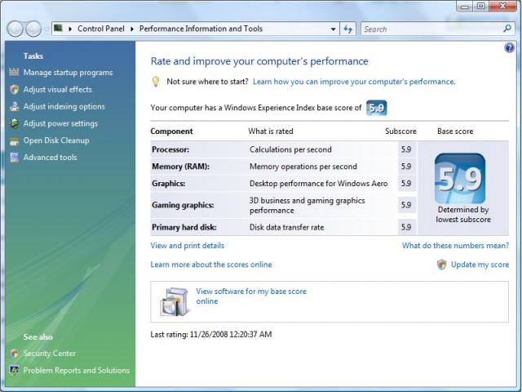This screenshot has height=392, width=522.
Task: Click Calculations per second text
Action: pyautogui.click(x=290, y=149)
